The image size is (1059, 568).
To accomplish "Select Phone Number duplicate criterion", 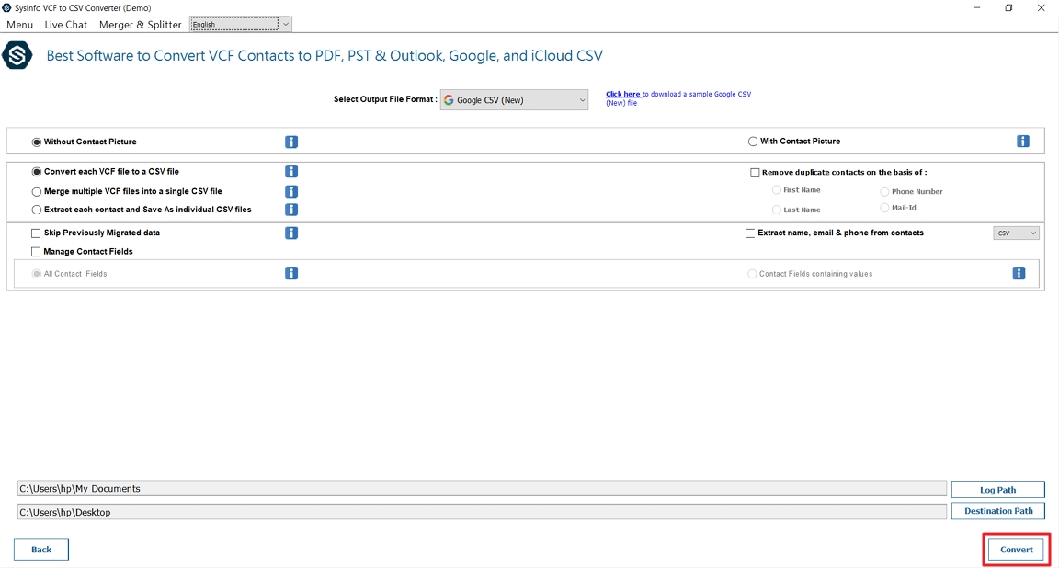I will [884, 192].
